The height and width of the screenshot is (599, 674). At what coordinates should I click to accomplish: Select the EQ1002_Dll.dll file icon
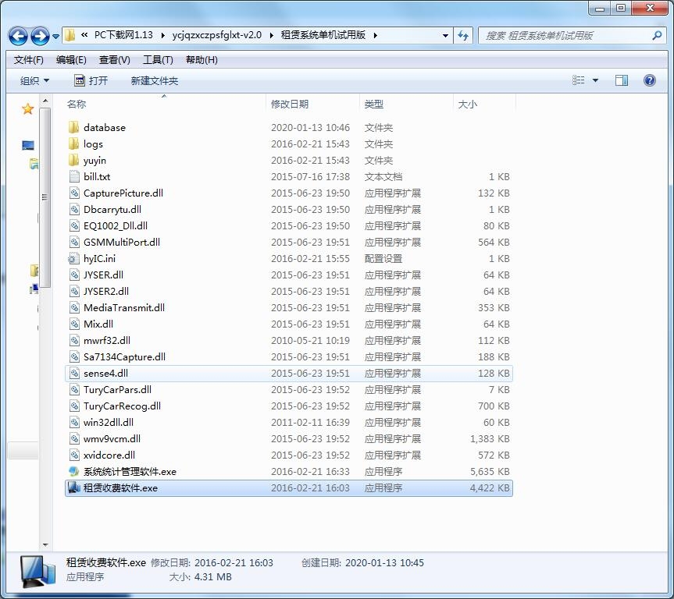[74, 225]
